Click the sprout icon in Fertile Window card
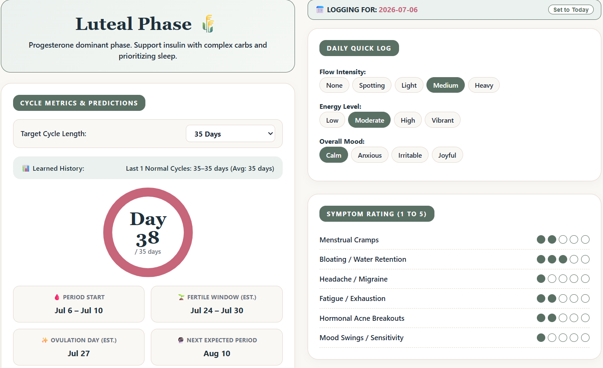This screenshot has width=603, height=368. point(181,297)
